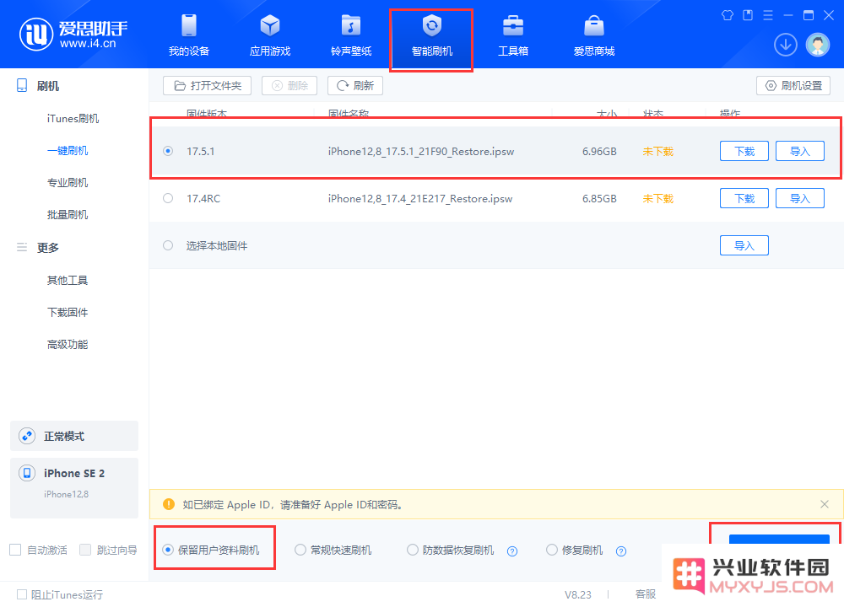844x607 pixels.
Task: Open 铃声壁纸 ringtones and wallpapers
Action: coord(351,35)
